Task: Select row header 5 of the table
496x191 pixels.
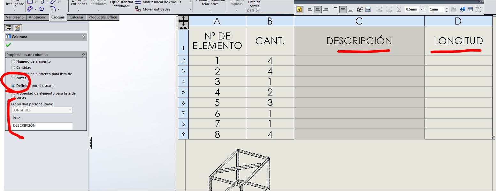Action: pos(183,92)
